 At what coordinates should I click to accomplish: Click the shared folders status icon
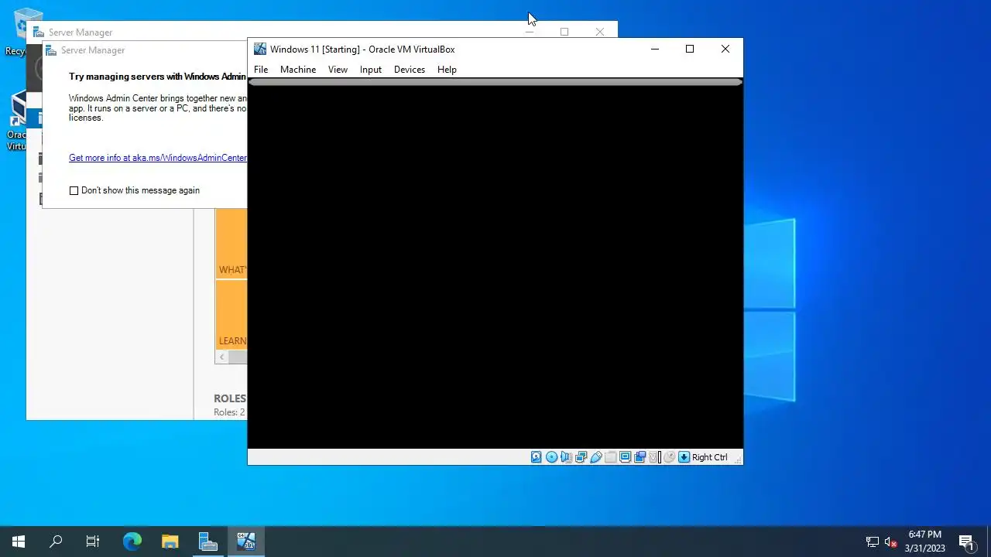610,457
